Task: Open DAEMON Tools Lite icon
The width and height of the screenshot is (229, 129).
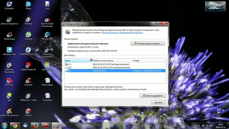Action: click(28, 51)
